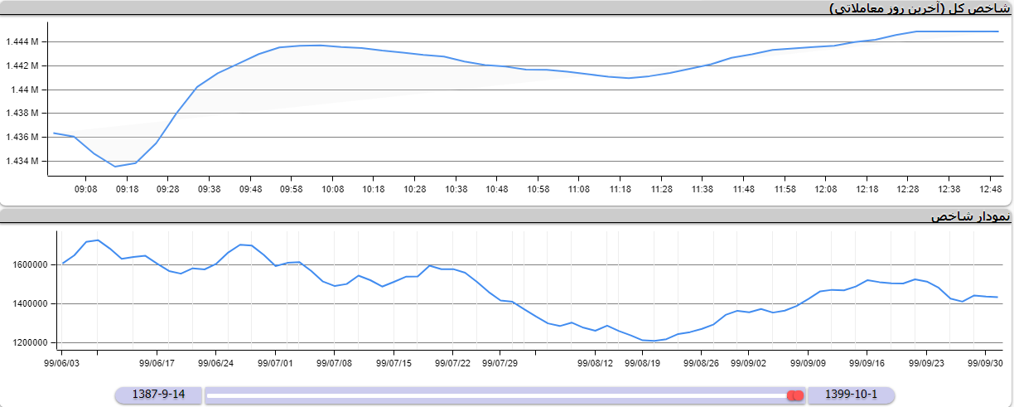Click the 99/09/30 date label on index chart
1014x407 pixels.
point(986,362)
